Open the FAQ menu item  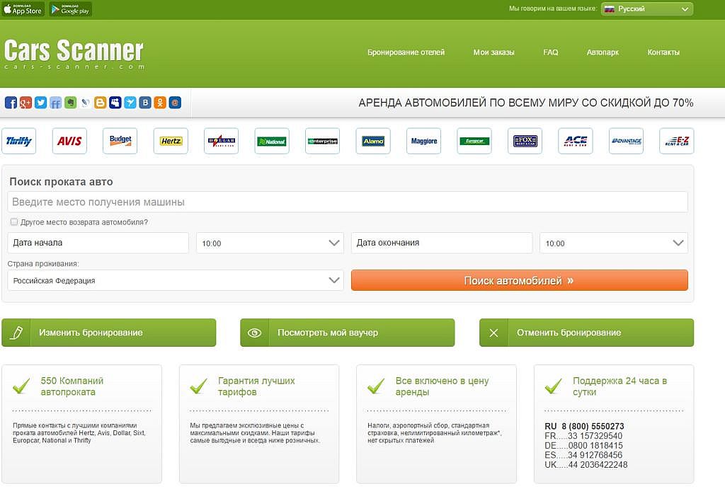pos(550,52)
